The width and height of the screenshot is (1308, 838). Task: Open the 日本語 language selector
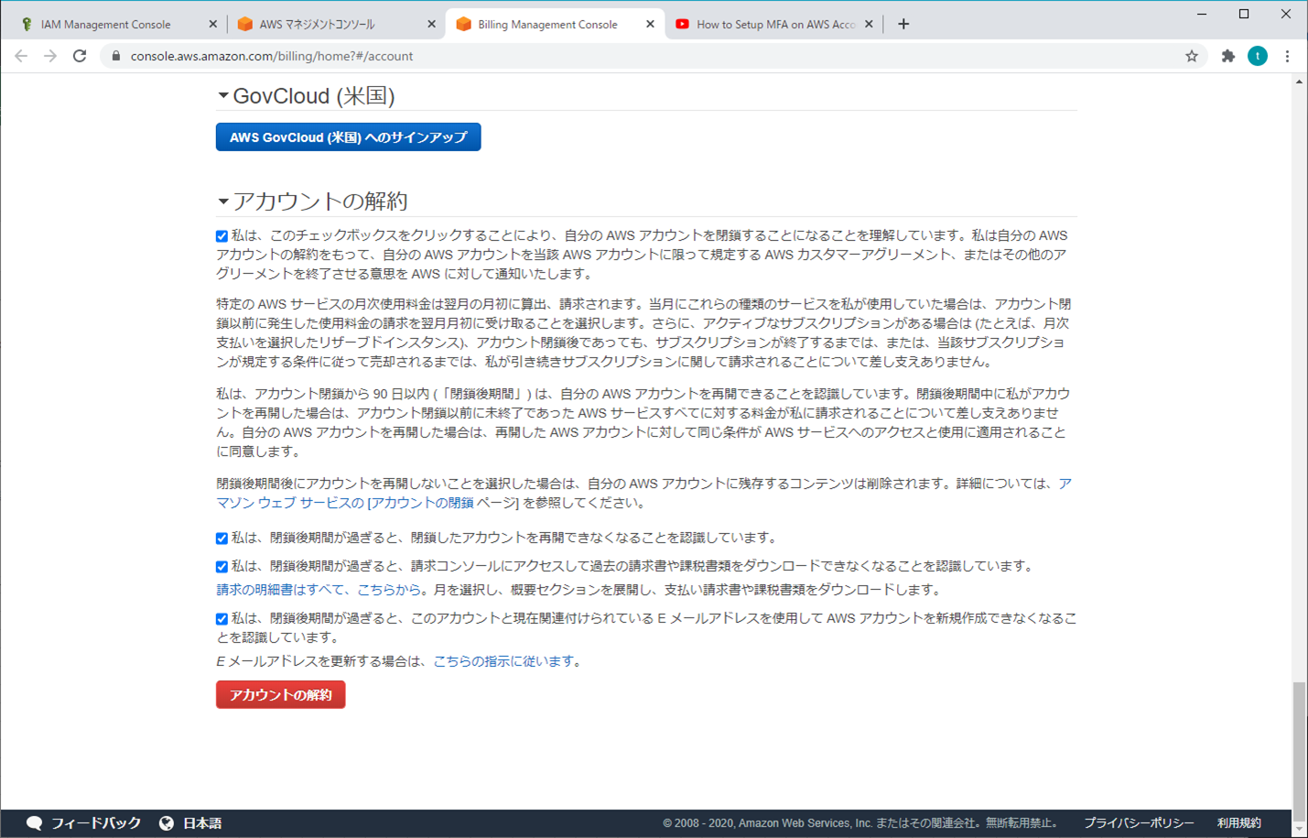tap(202, 823)
